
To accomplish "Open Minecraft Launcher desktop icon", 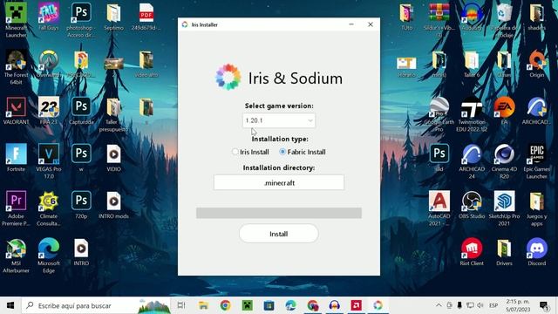I will pos(16,20).
